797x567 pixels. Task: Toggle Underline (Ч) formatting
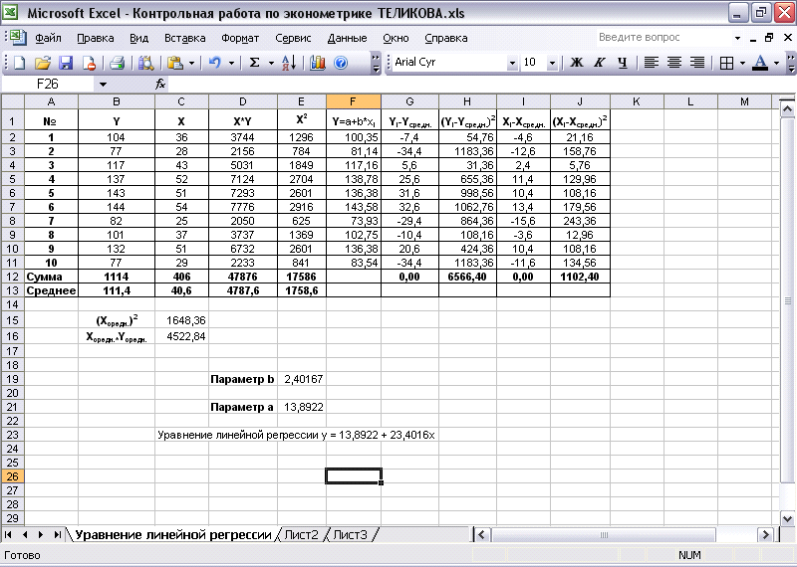(623, 63)
